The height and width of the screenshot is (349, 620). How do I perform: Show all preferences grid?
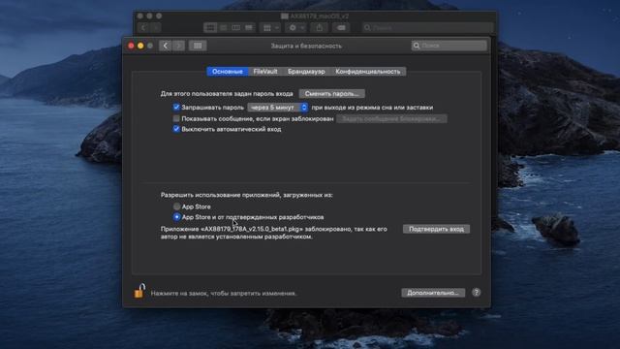point(198,46)
